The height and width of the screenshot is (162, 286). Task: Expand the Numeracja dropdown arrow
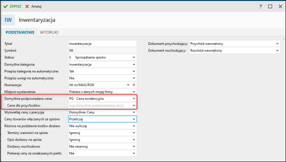pos(128,85)
